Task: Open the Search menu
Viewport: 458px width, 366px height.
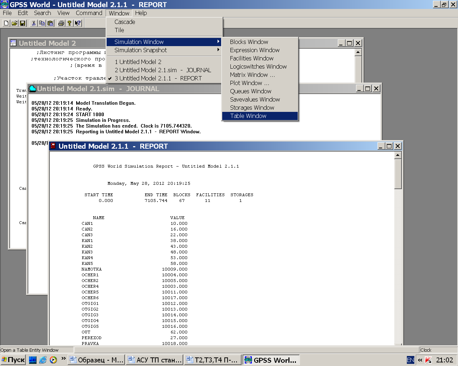Action: point(43,13)
